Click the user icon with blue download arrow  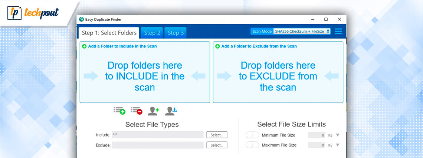coord(171,111)
